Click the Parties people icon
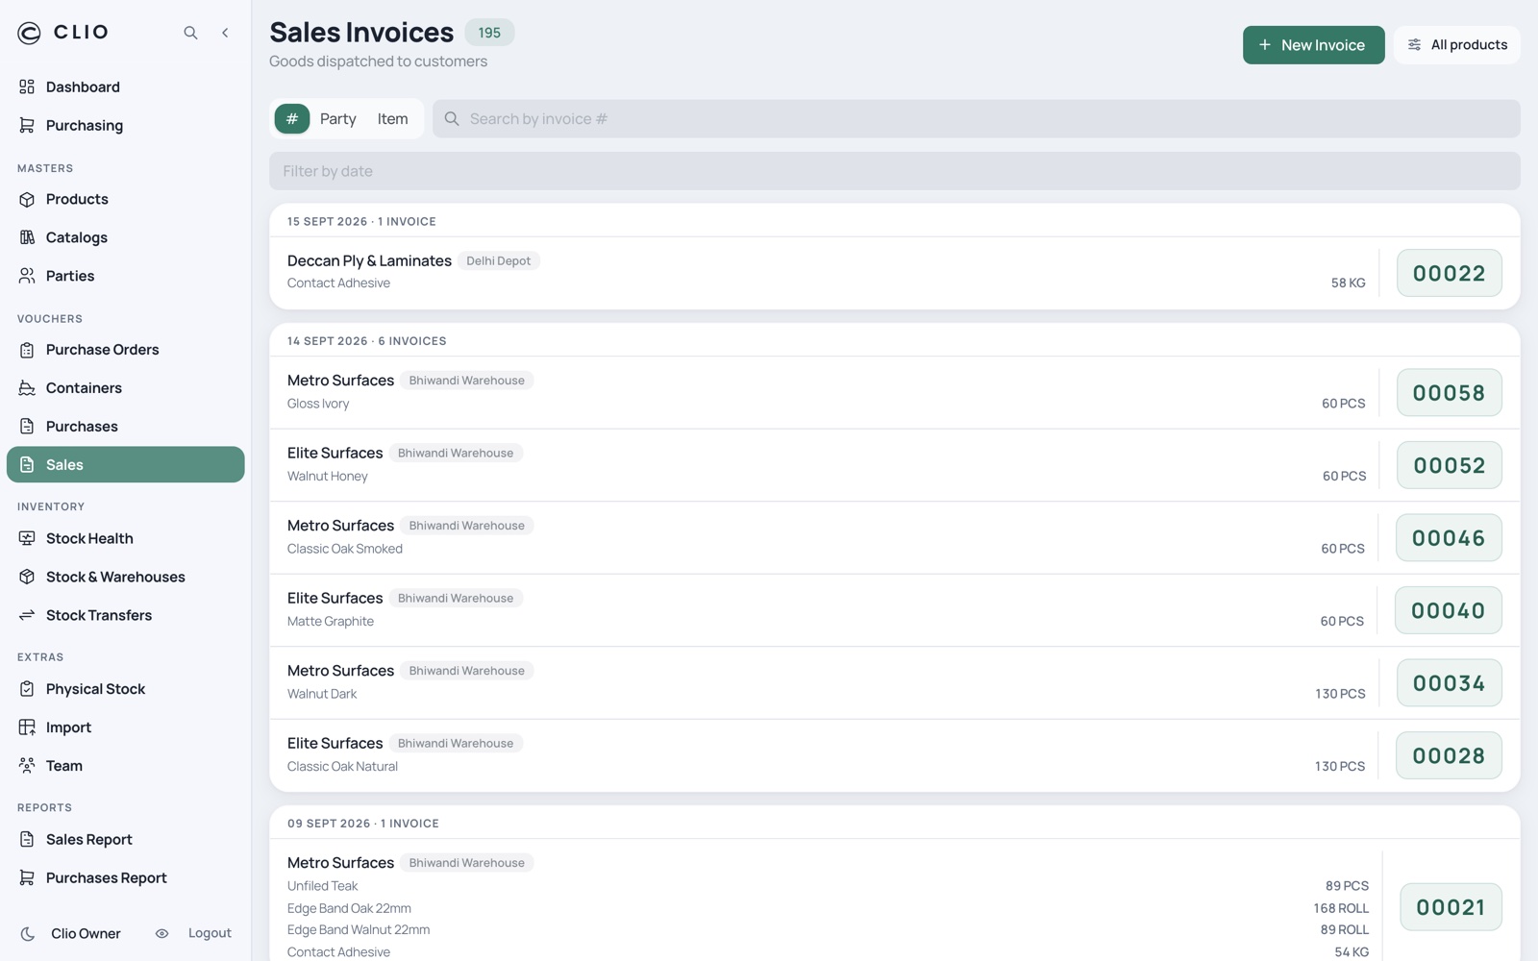 click(27, 276)
